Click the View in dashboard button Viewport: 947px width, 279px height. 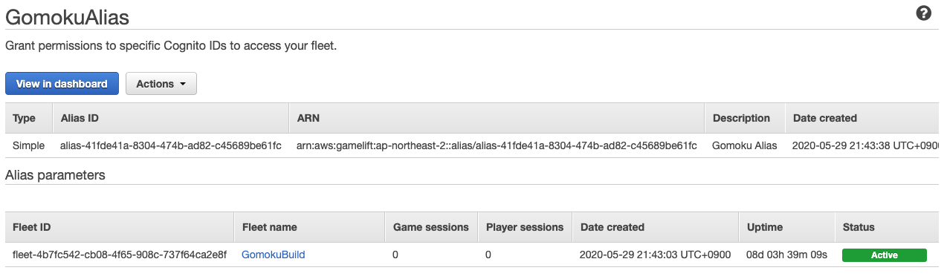click(62, 84)
